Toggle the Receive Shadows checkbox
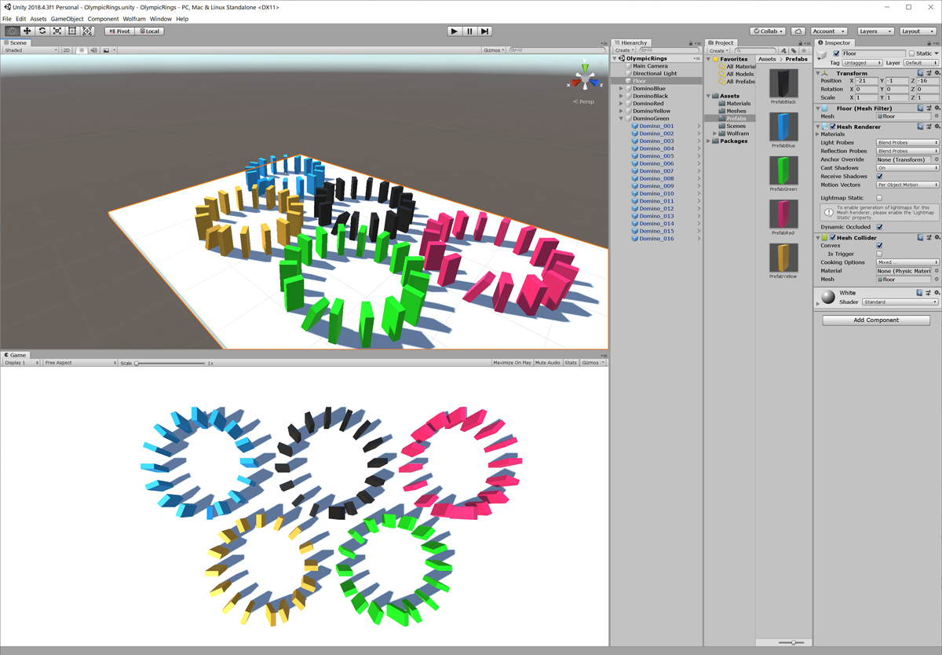 pyautogui.click(x=879, y=176)
